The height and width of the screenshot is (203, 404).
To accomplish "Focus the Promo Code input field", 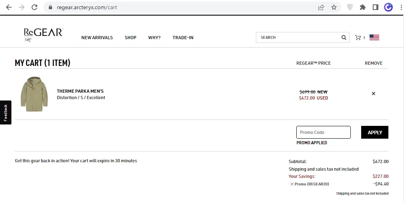I will point(324,132).
